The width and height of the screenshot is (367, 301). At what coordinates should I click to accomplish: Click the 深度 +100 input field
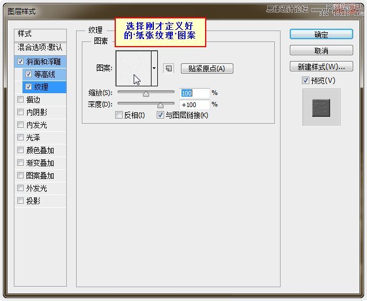195,105
